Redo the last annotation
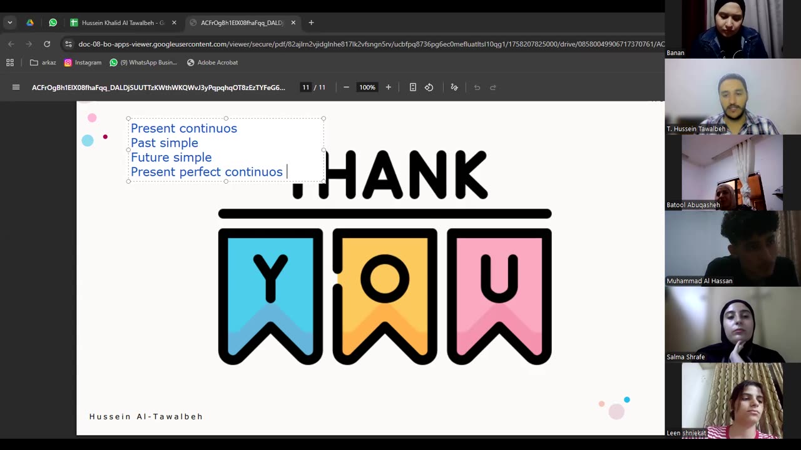 tap(493, 87)
